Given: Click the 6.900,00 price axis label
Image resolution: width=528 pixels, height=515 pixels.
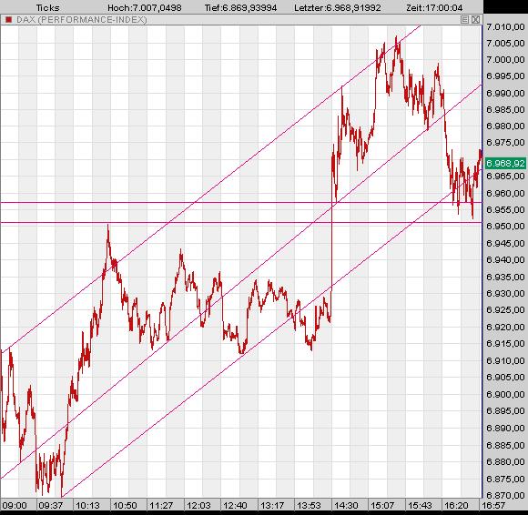Looking at the screenshot, I should pyautogui.click(x=505, y=393).
